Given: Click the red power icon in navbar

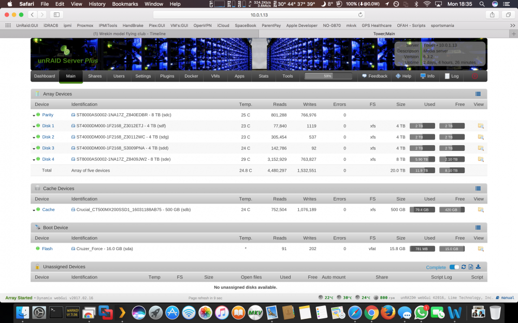Looking at the screenshot, I should pos(474,76).
